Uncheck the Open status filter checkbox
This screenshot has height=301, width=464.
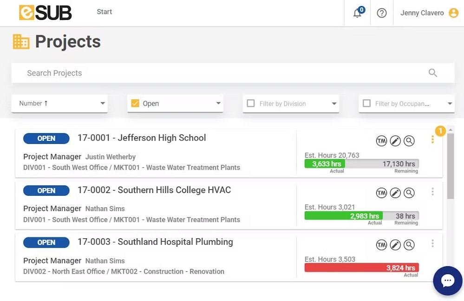click(x=135, y=103)
